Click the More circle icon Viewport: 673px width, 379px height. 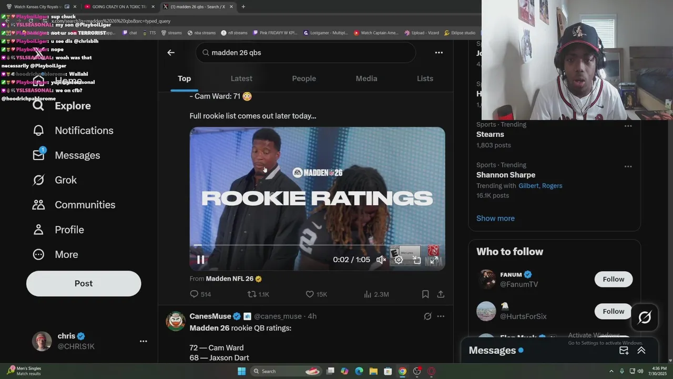(x=38, y=254)
